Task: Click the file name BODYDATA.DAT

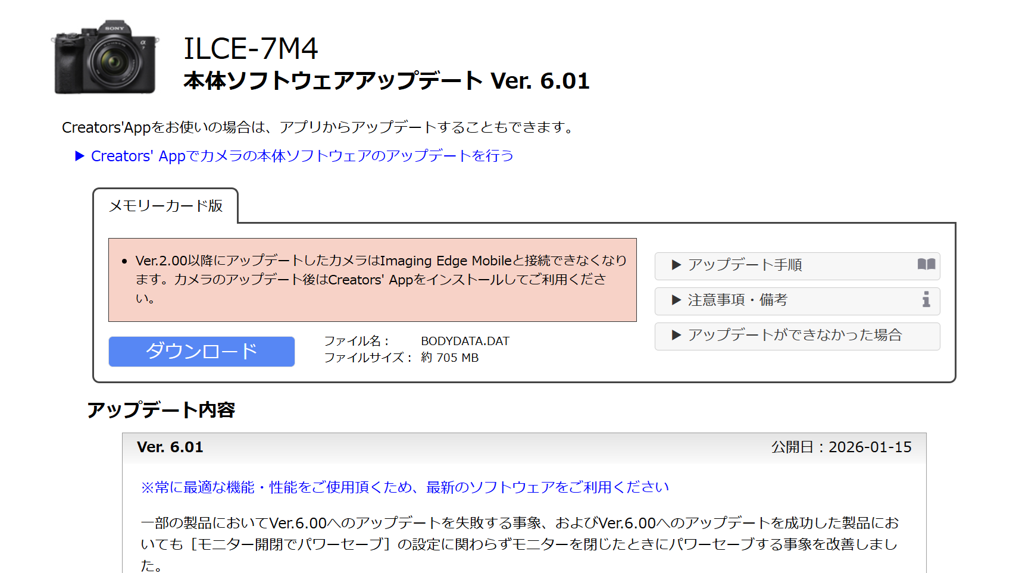Action: [465, 341]
